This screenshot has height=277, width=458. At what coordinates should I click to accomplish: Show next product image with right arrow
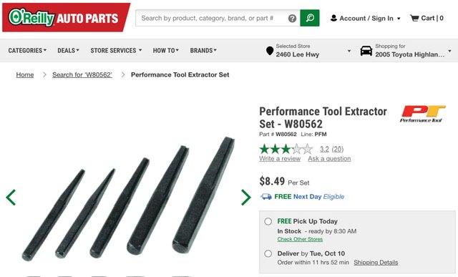point(246,198)
